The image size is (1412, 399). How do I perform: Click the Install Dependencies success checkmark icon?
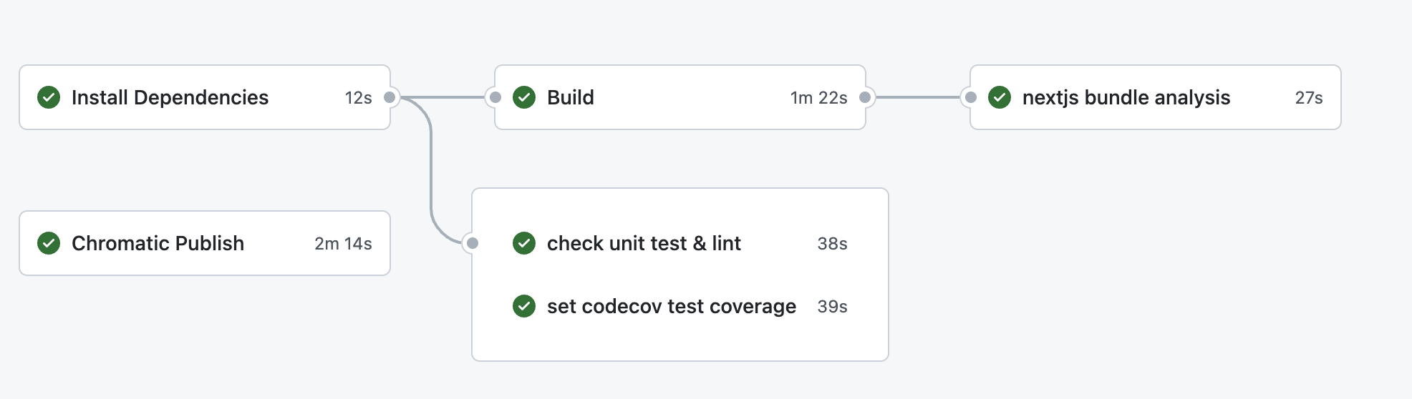(49, 97)
